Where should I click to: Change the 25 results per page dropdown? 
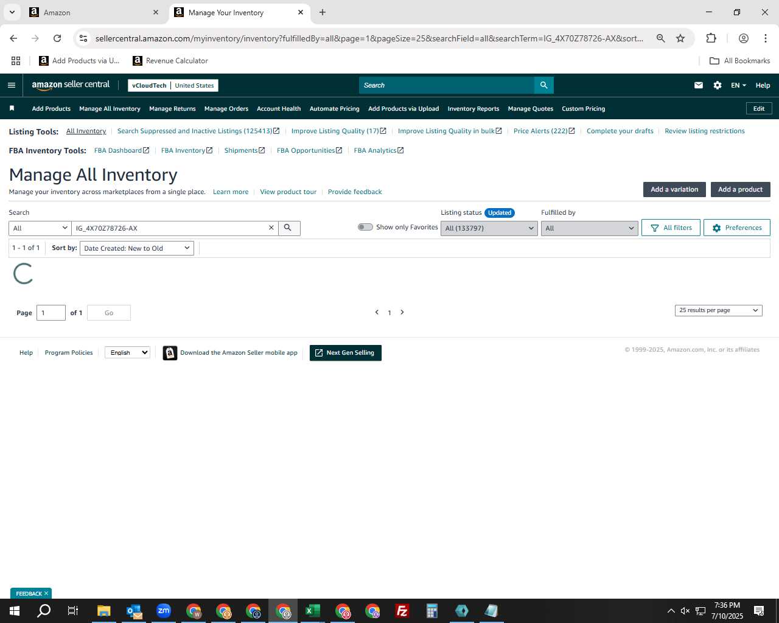point(719,310)
